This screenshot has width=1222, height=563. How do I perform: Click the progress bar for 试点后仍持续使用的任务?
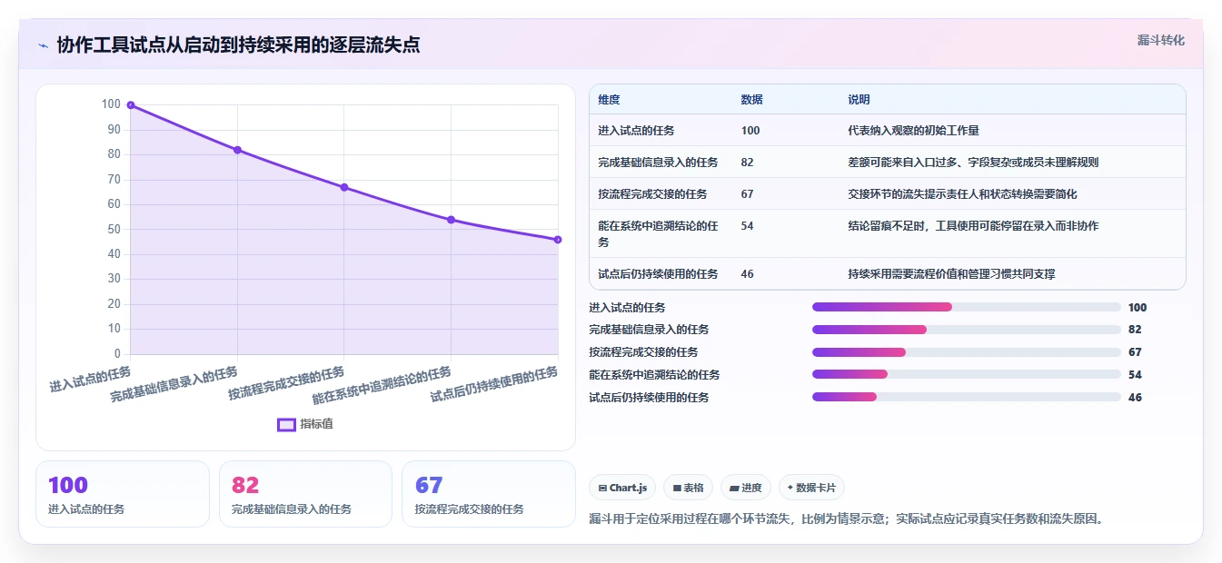coord(967,397)
